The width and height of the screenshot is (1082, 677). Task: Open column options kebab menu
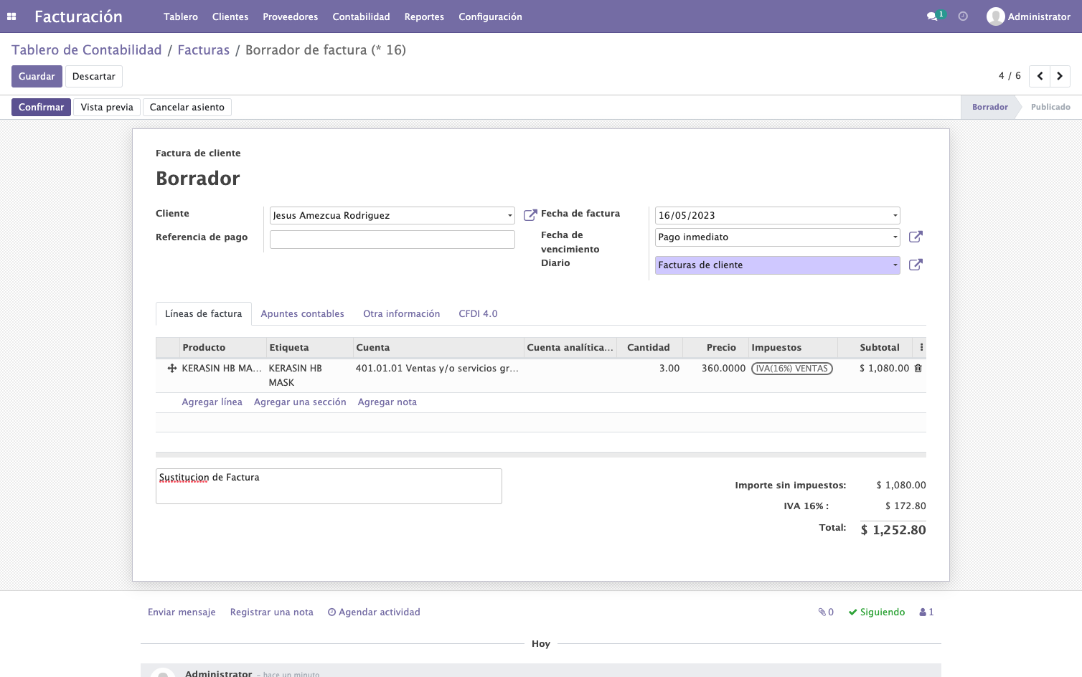921,348
